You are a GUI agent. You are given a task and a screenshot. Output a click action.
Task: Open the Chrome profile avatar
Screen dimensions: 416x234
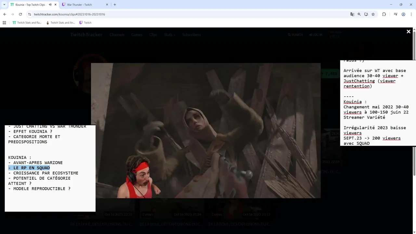pos(403,14)
